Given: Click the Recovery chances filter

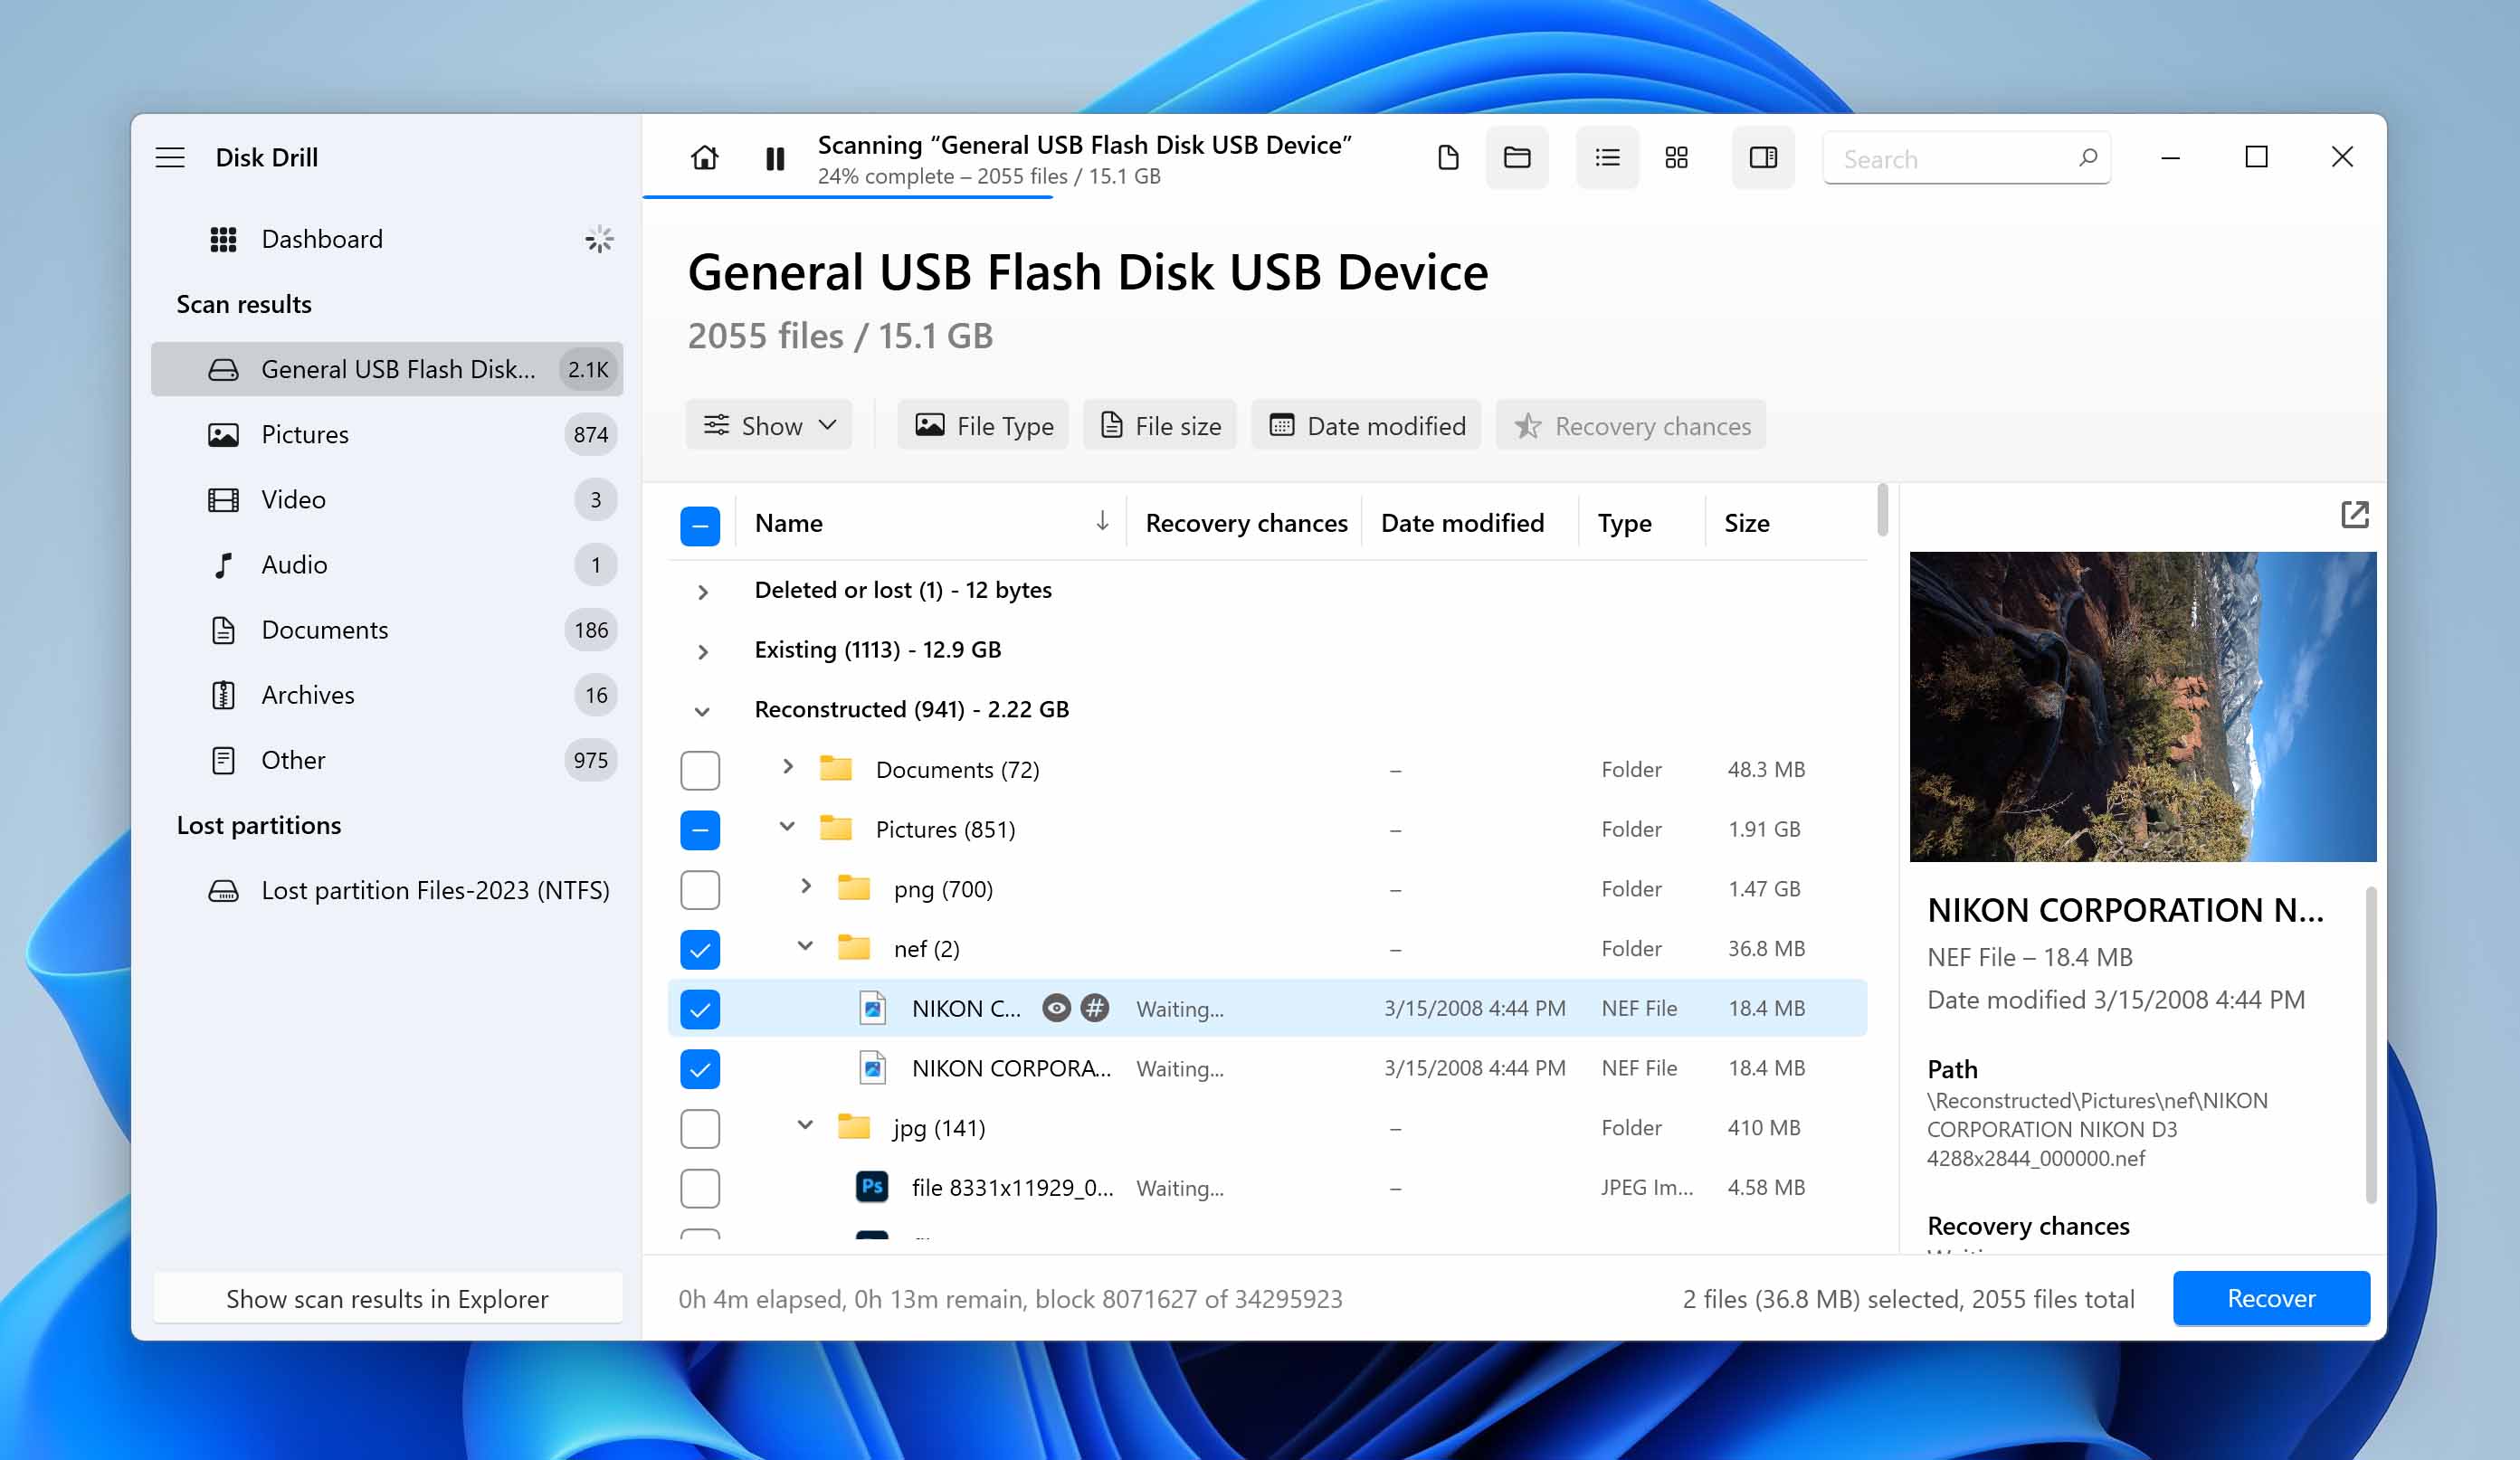Looking at the screenshot, I should [1631, 426].
